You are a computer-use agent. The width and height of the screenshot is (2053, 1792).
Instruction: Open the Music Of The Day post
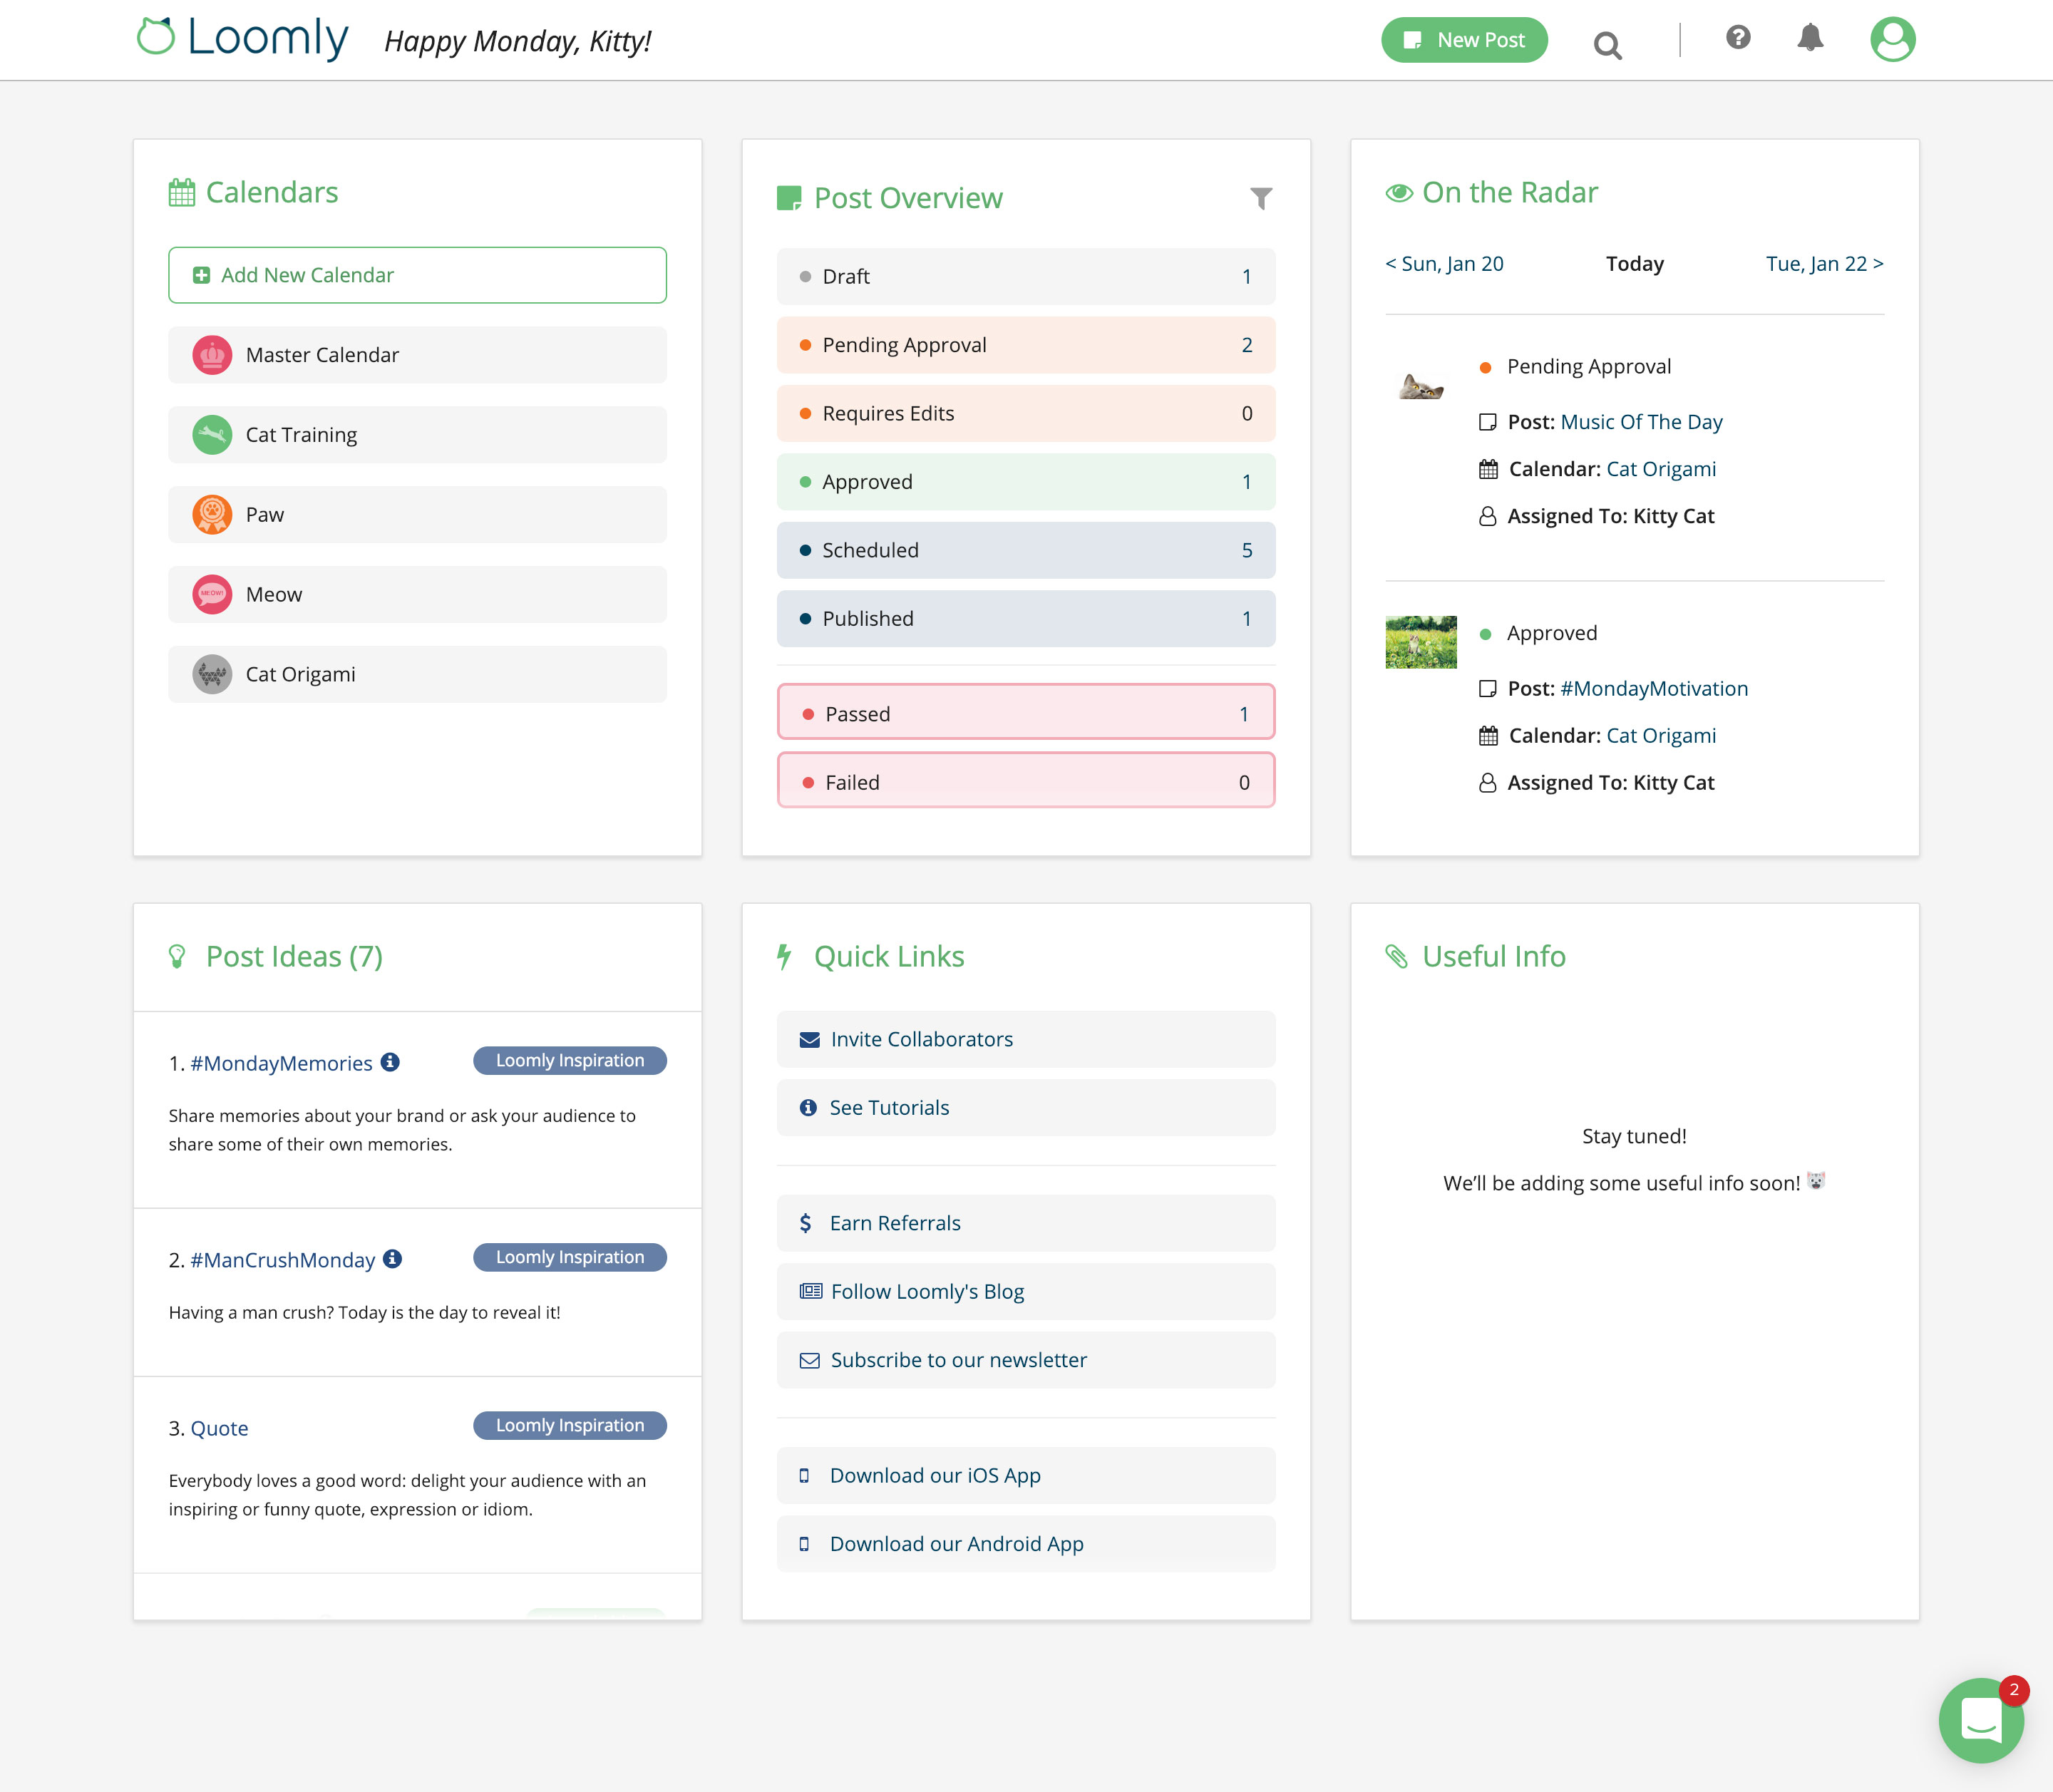point(1642,421)
